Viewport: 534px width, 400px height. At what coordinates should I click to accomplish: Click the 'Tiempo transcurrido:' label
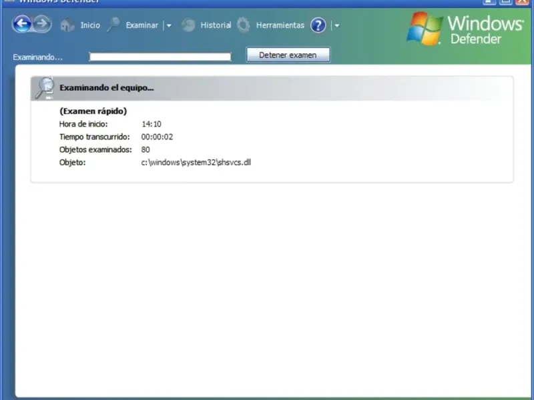(x=95, y=137)
